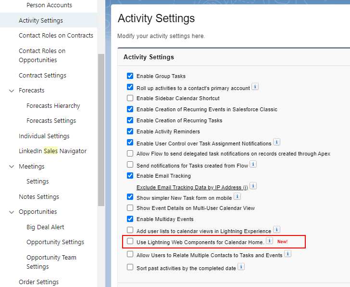
Task: Open Big Deal Alert page
Action: 45,227
